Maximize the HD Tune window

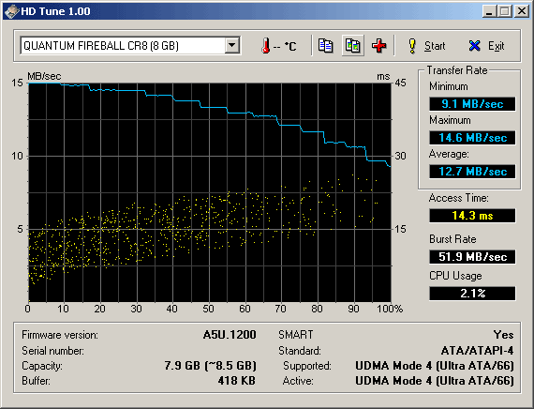pyautogui.click(x=505, y=11)
